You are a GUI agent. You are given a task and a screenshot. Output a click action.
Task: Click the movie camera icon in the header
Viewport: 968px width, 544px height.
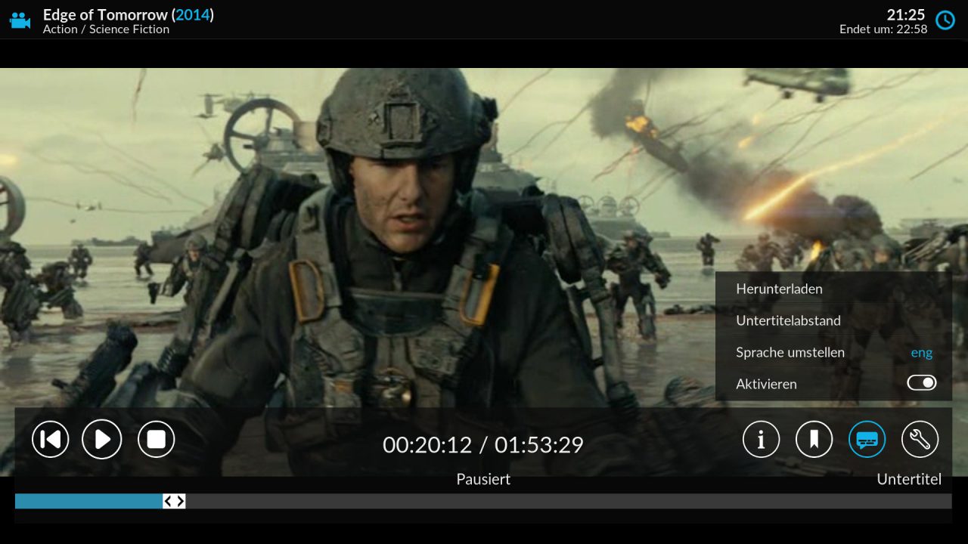[19, 20]
